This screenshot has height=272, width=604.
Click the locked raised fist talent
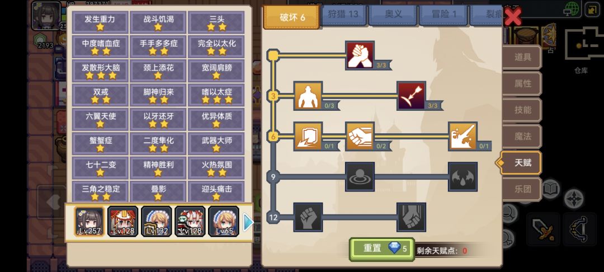pos(308,217)
